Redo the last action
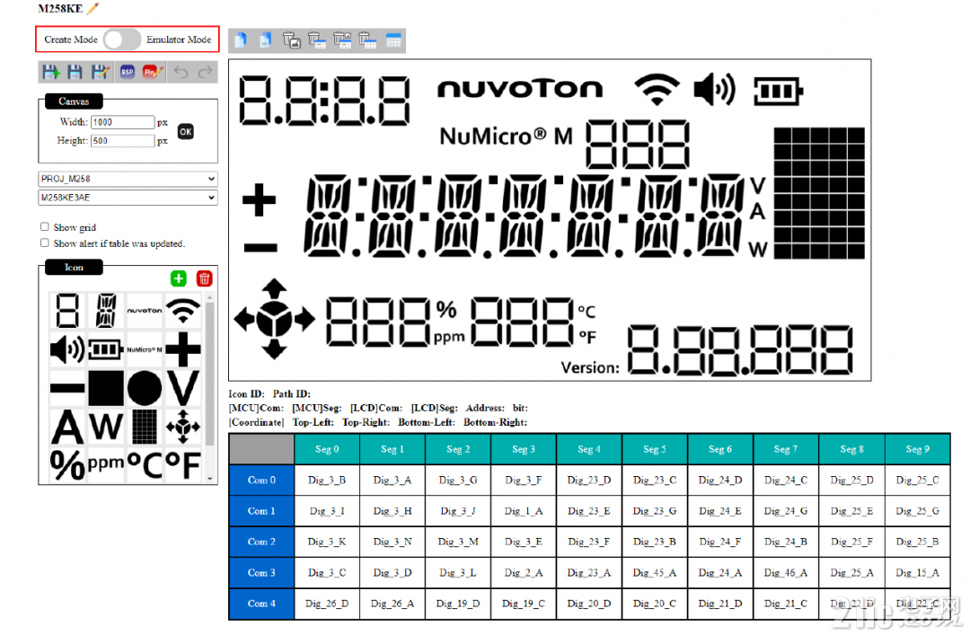This screenshot has width=970, height=635. pyautogui.click(x=206, y=73)
